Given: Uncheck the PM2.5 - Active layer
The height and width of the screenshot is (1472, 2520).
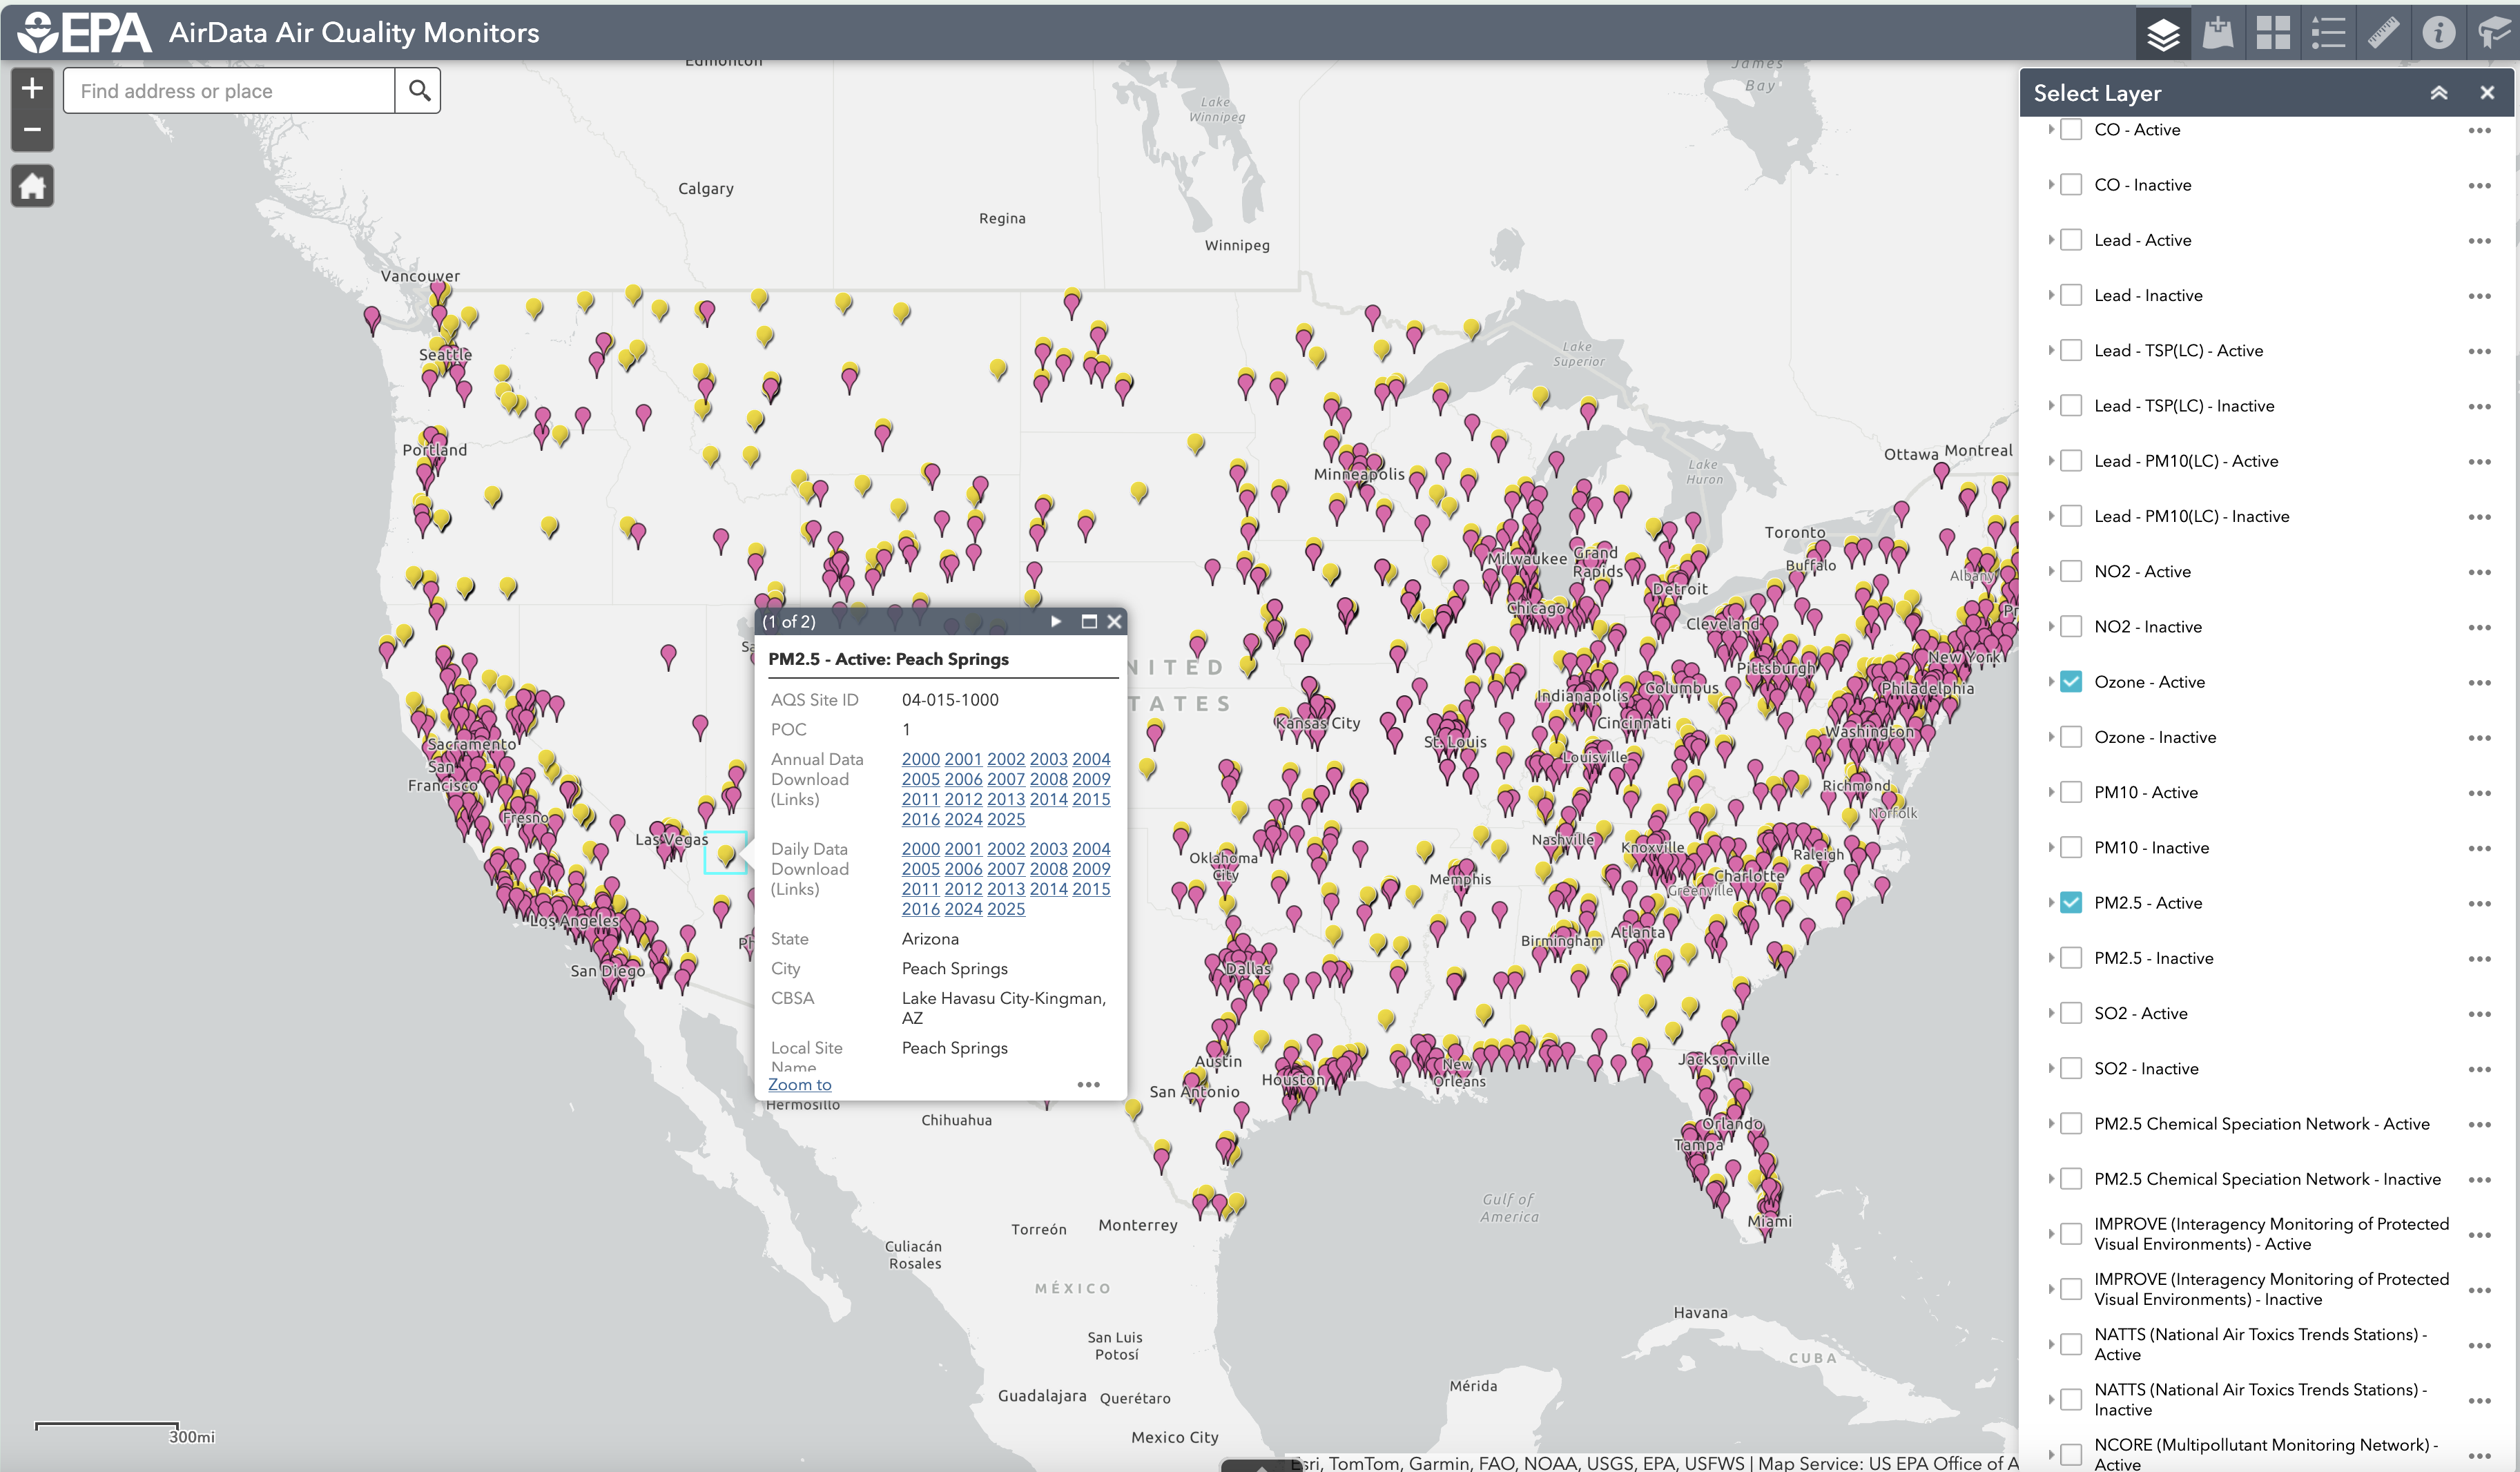Looking at the screenshot, I should (2072, 903).
